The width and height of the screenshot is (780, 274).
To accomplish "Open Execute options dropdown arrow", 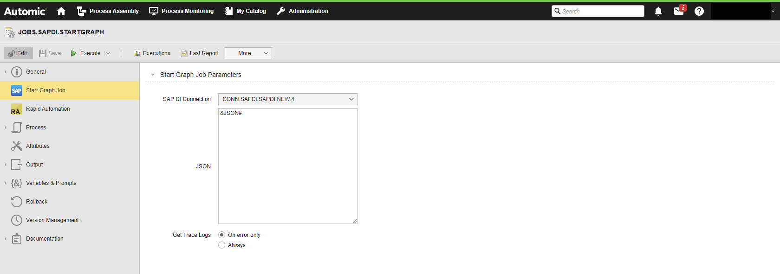I will pos(108,53).
